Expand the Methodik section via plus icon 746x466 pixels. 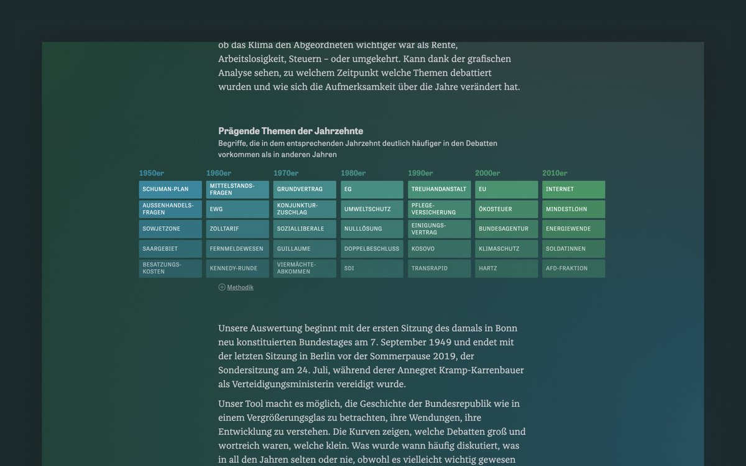pyautogui.click(x=221, y=287)
